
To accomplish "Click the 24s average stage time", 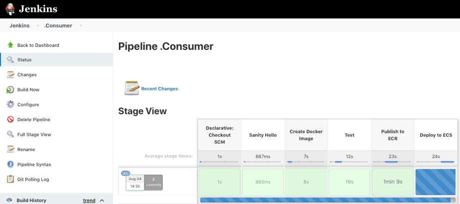I will tap(436, 157).
